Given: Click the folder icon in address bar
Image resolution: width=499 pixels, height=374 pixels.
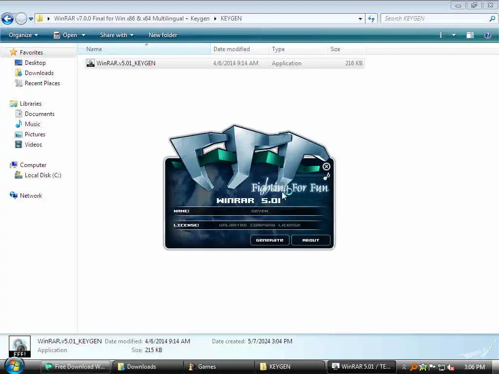Looking at the screenshot, I should (x=40, y=19).
